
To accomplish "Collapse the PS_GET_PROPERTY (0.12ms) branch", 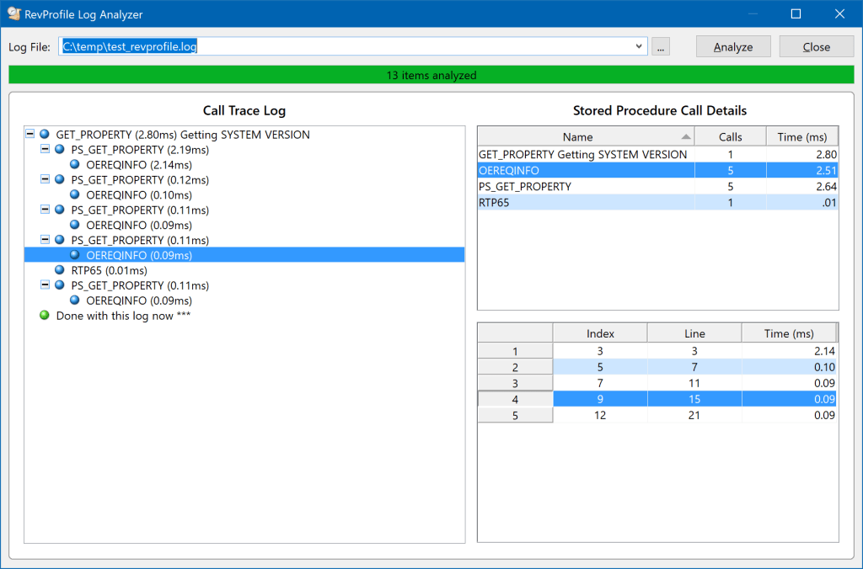I will (45, 179).
